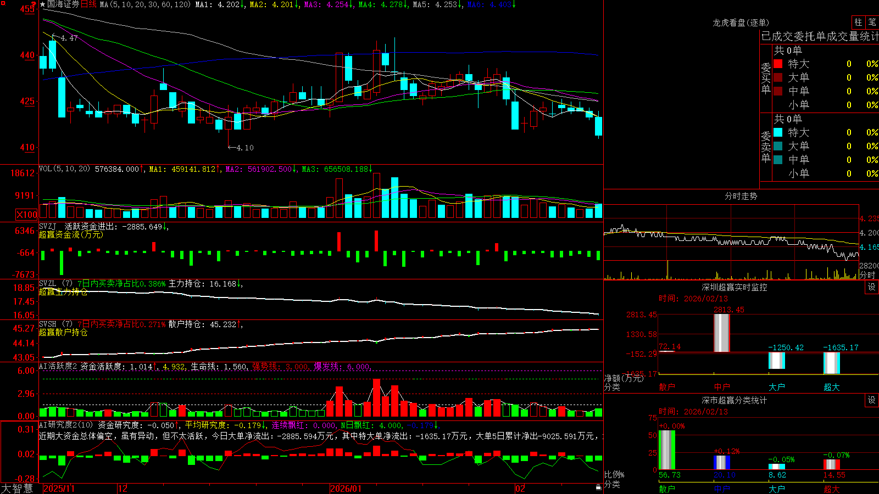The width and height of the screenshot is (879, 494).
Task: Click the 大户 bar valued -1250.42
Action: (x=776, y=361)
